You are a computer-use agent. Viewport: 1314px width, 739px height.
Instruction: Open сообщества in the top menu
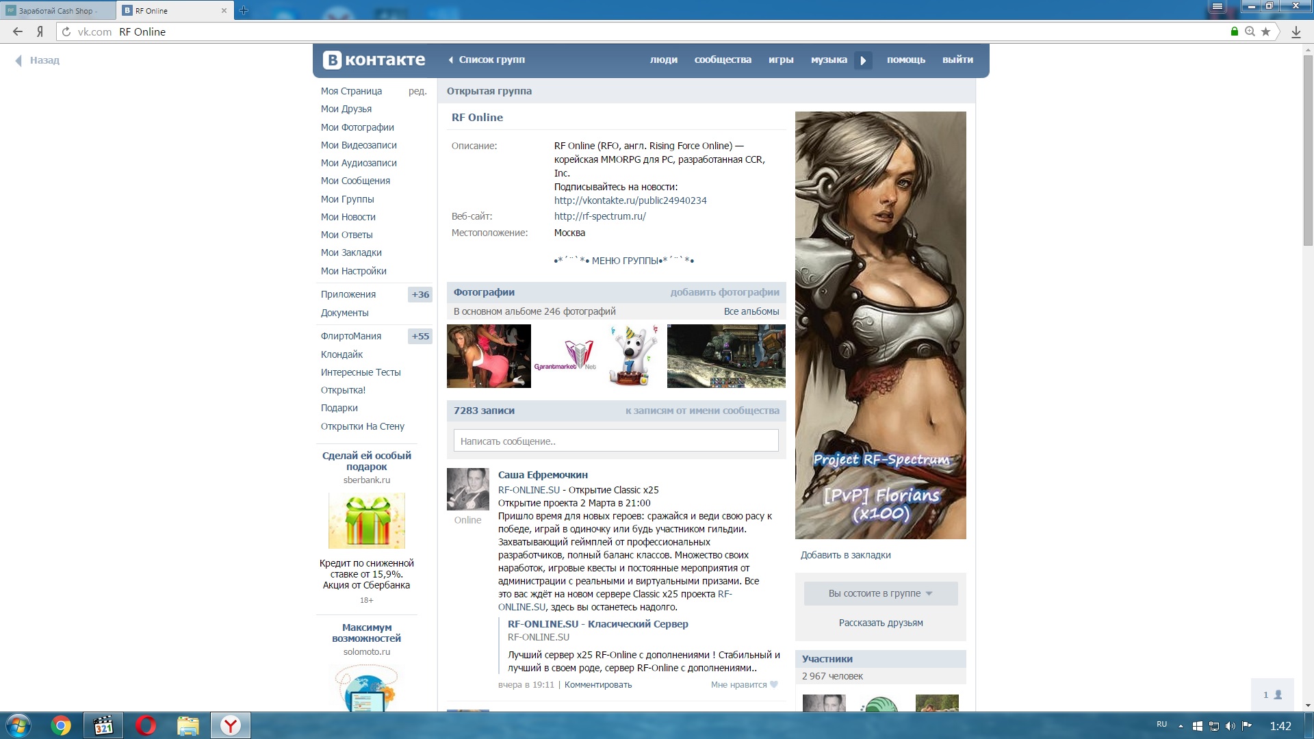pyautogui.click(x=723, y=60)
